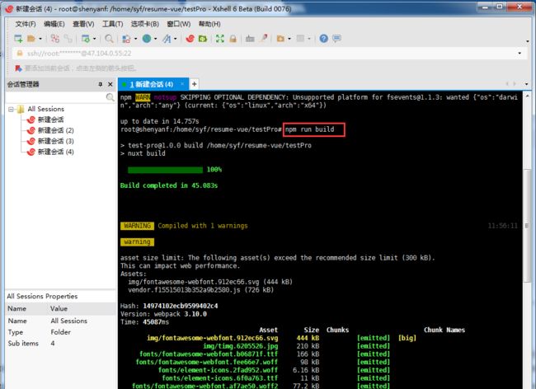This screenshot has height=389, width=536.
Task: Click the highlight pen toolbar icon
Action: point(264,38)
